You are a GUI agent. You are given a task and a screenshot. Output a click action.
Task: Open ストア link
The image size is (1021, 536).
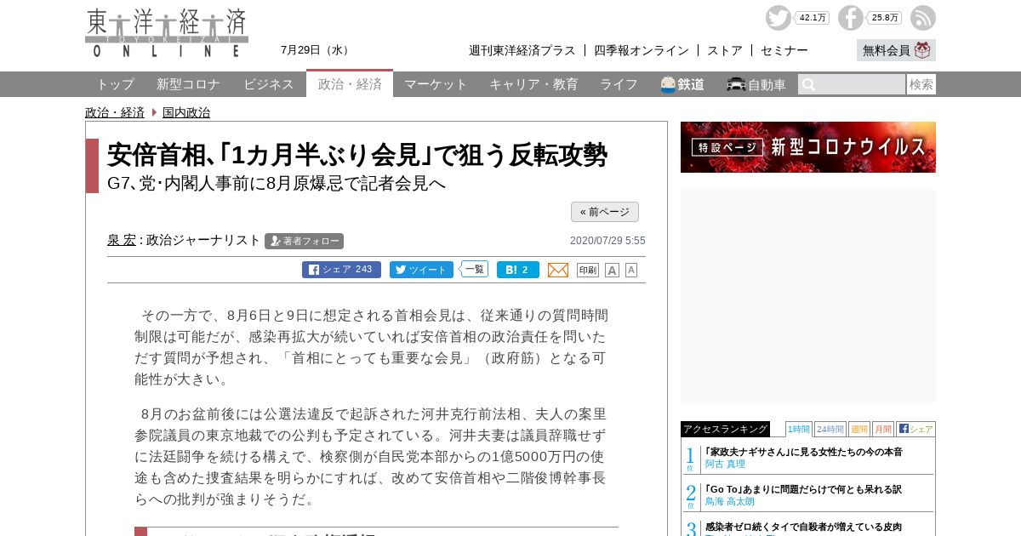pyautogui.click(x=725, y=50)
